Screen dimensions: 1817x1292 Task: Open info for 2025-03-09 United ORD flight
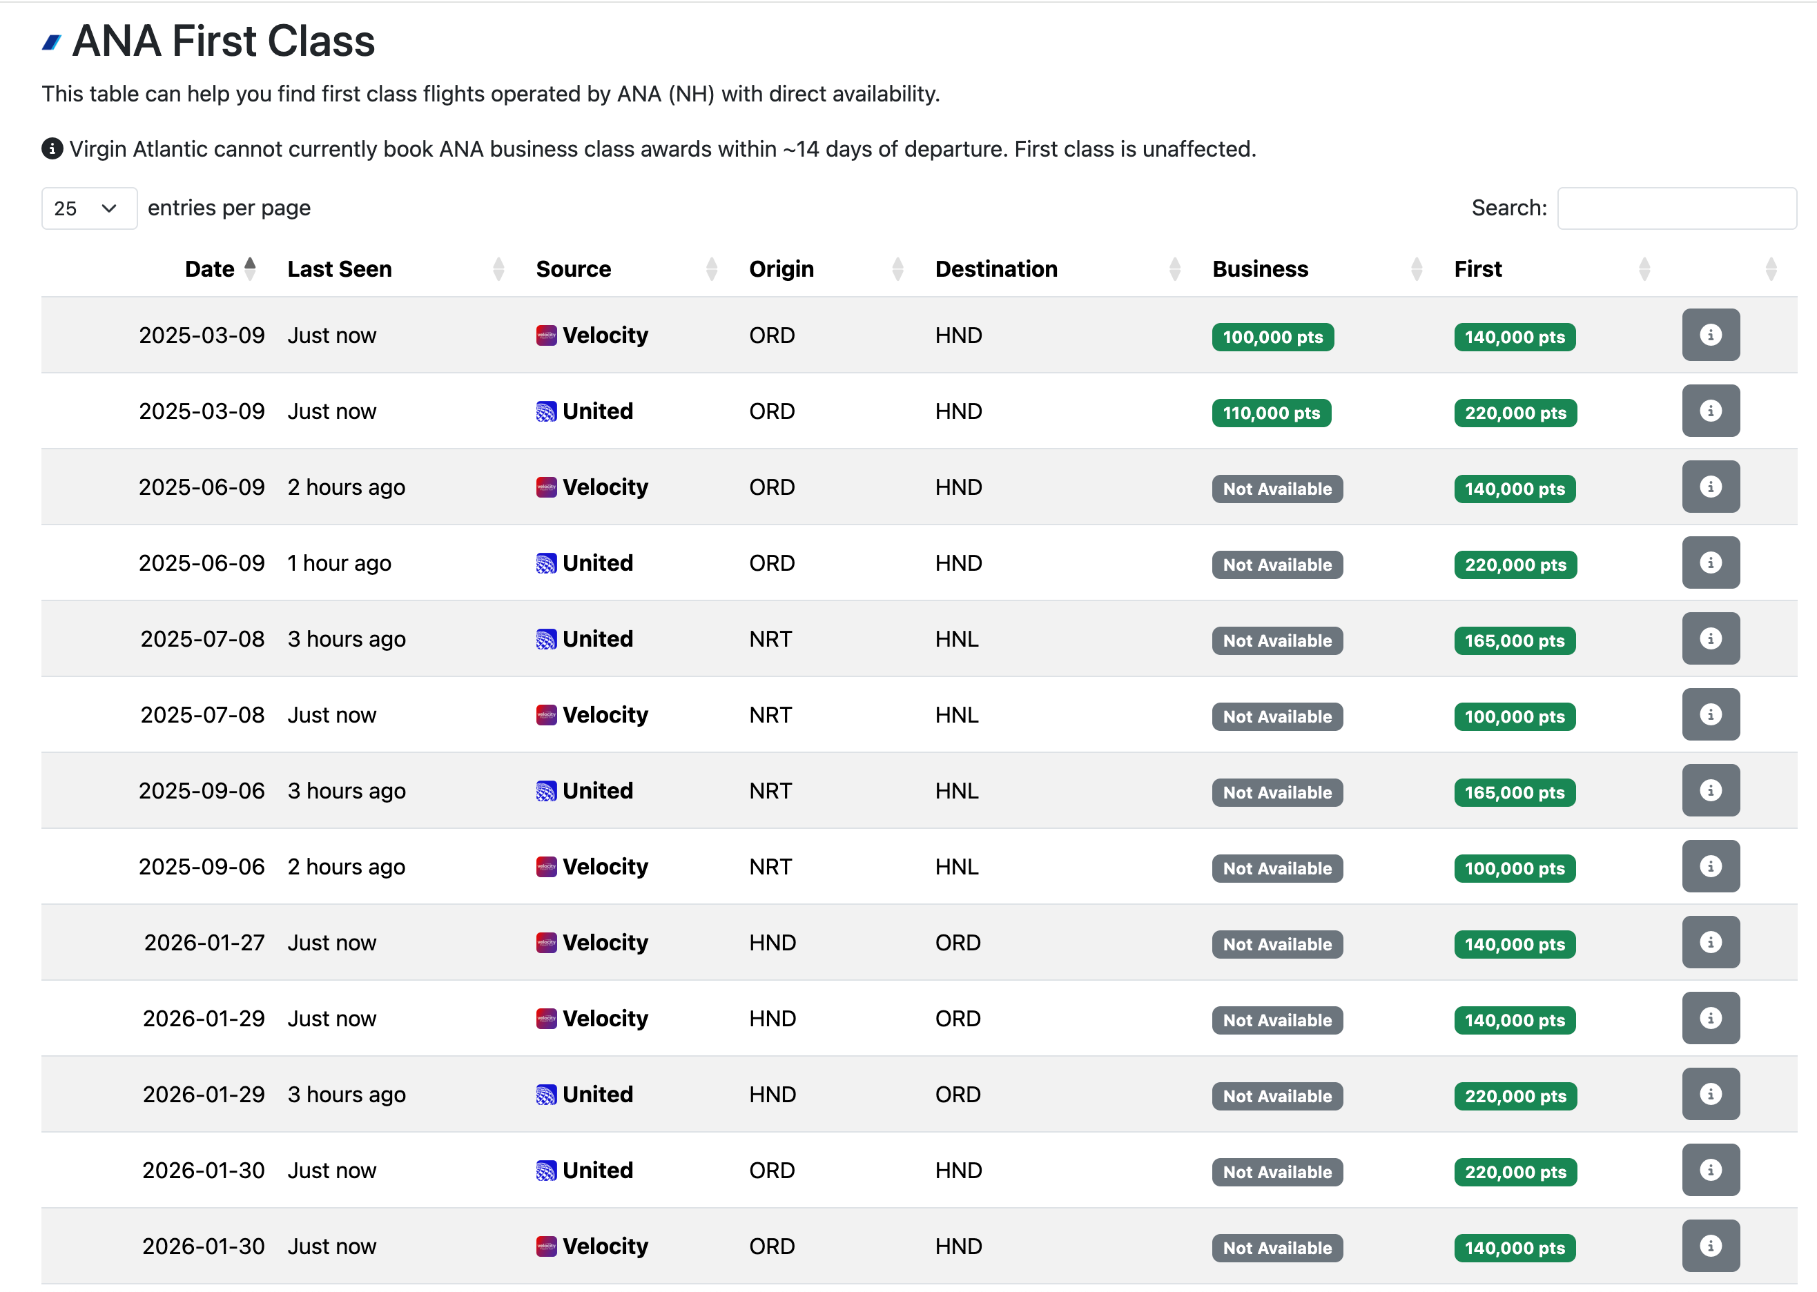click(x=1711, y=411)
